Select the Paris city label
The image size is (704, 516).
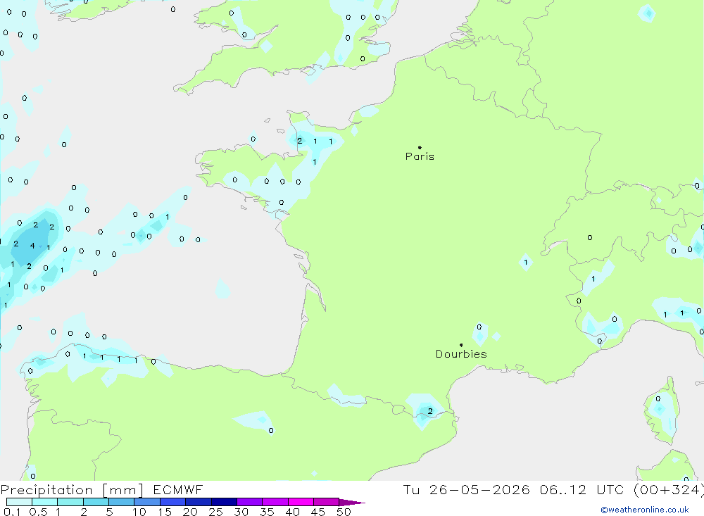420,156
